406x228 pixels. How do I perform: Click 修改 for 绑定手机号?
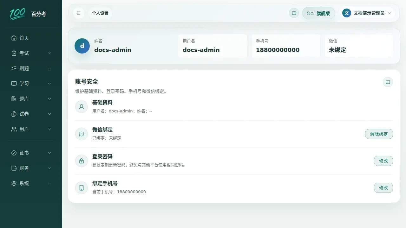coord(383,188)
